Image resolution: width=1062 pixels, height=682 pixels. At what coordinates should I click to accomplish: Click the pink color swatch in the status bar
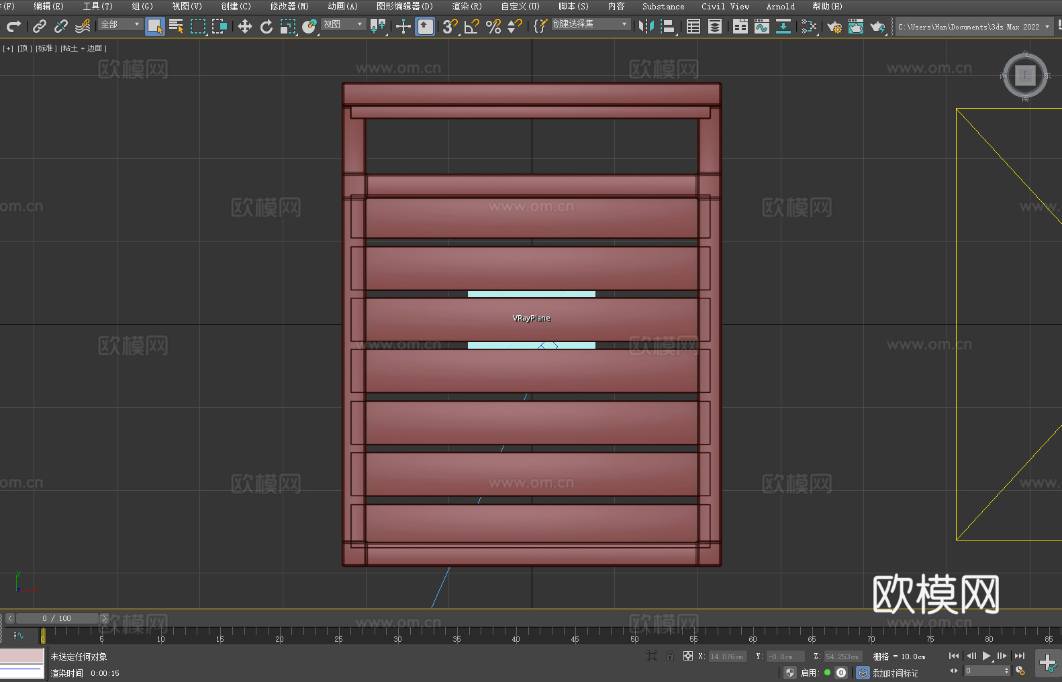coord(21,655)
